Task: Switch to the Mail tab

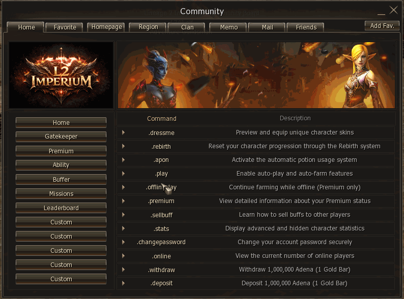Action: pyautogui.click(x=267, y=27)
